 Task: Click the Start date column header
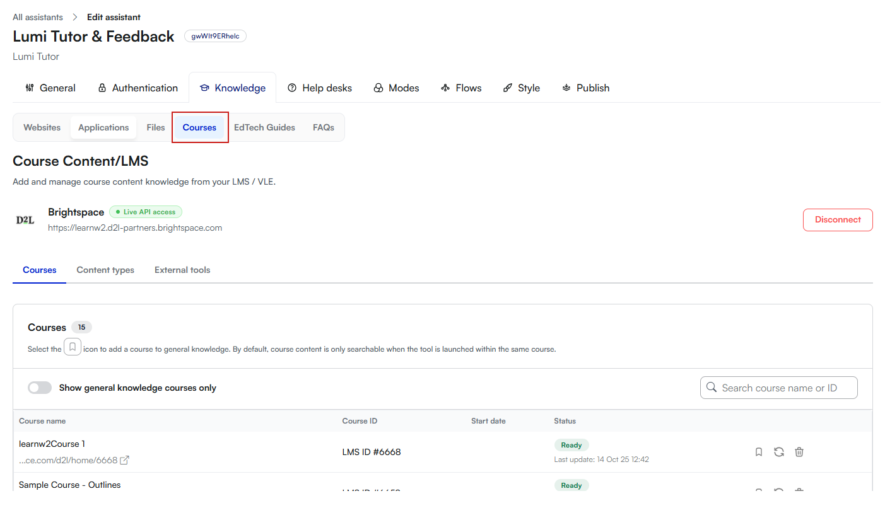488,421
